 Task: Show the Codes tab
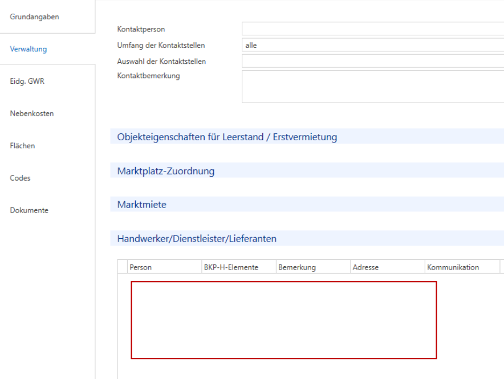point(20,178)
